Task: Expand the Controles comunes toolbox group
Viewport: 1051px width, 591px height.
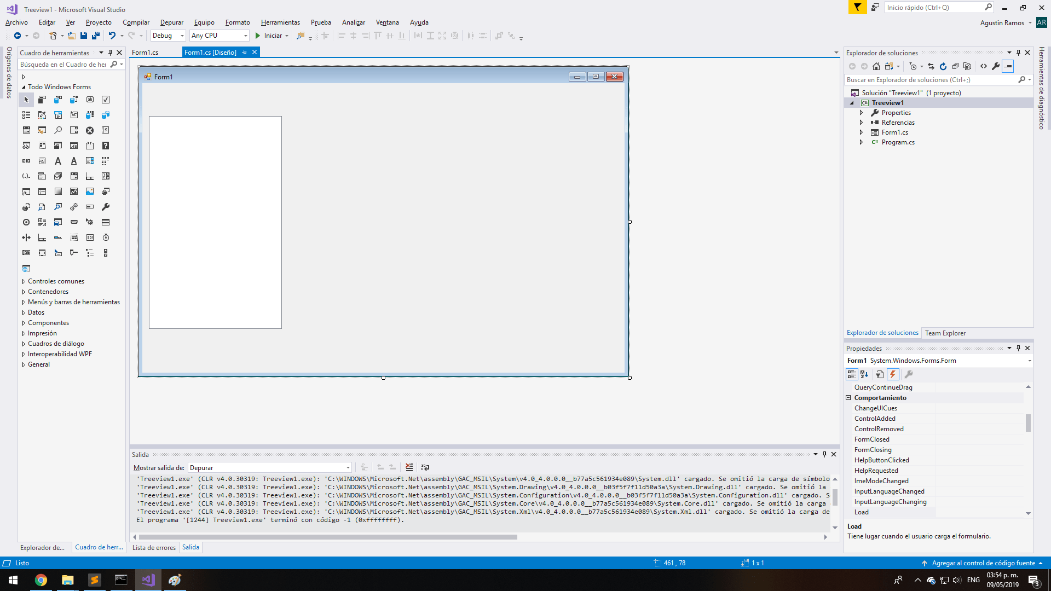Action: pos(24,281)
